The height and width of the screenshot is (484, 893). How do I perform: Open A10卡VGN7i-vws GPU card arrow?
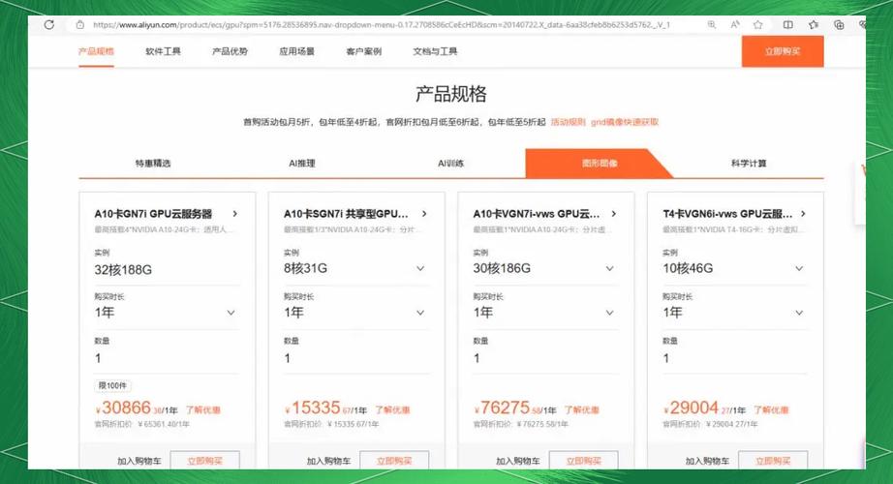point(613,214)
